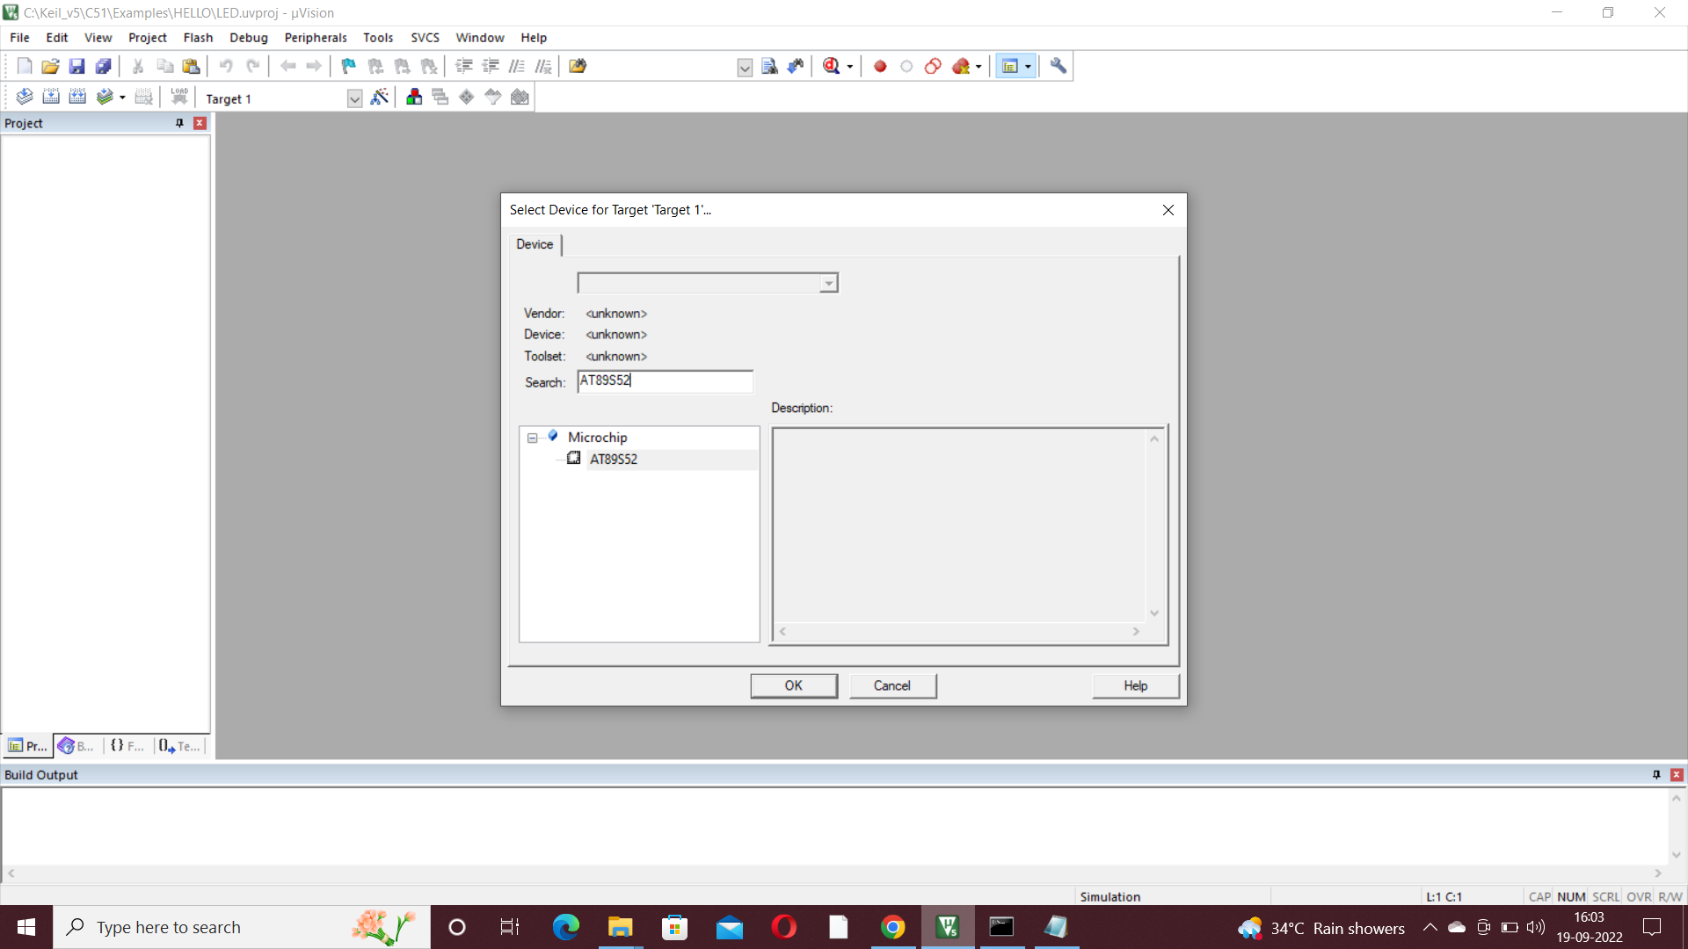Toggle the bookmark flag icon

coord(348,66)
